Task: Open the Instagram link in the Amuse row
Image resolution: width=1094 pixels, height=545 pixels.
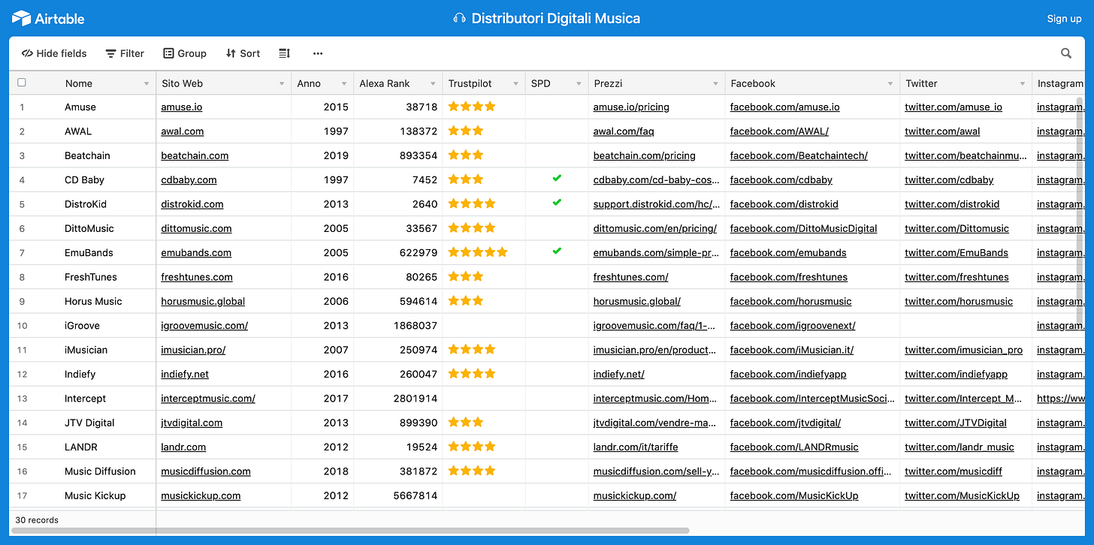Action: (1059, 107)
